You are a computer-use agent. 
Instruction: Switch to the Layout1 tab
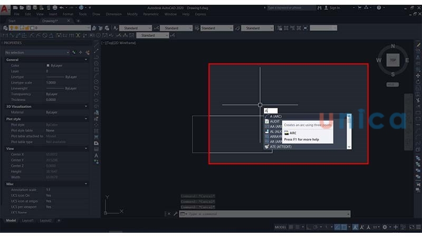pyautogui.click(x=28, y=221)
